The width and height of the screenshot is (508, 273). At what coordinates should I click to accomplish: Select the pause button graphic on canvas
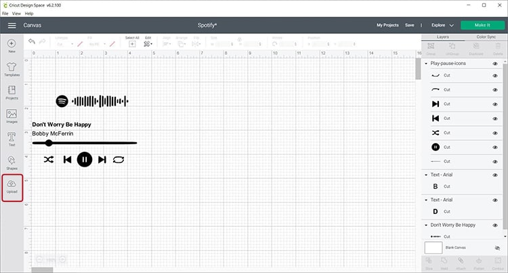(x=85, y=159)
